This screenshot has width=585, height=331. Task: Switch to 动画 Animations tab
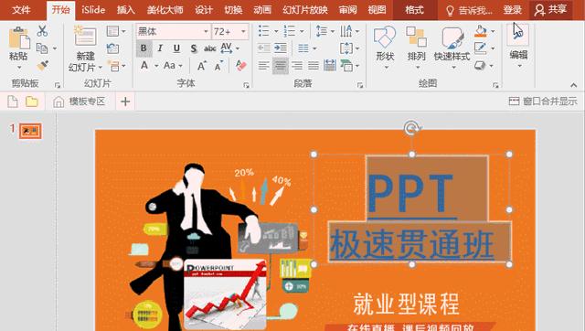(x=262, y=10)
